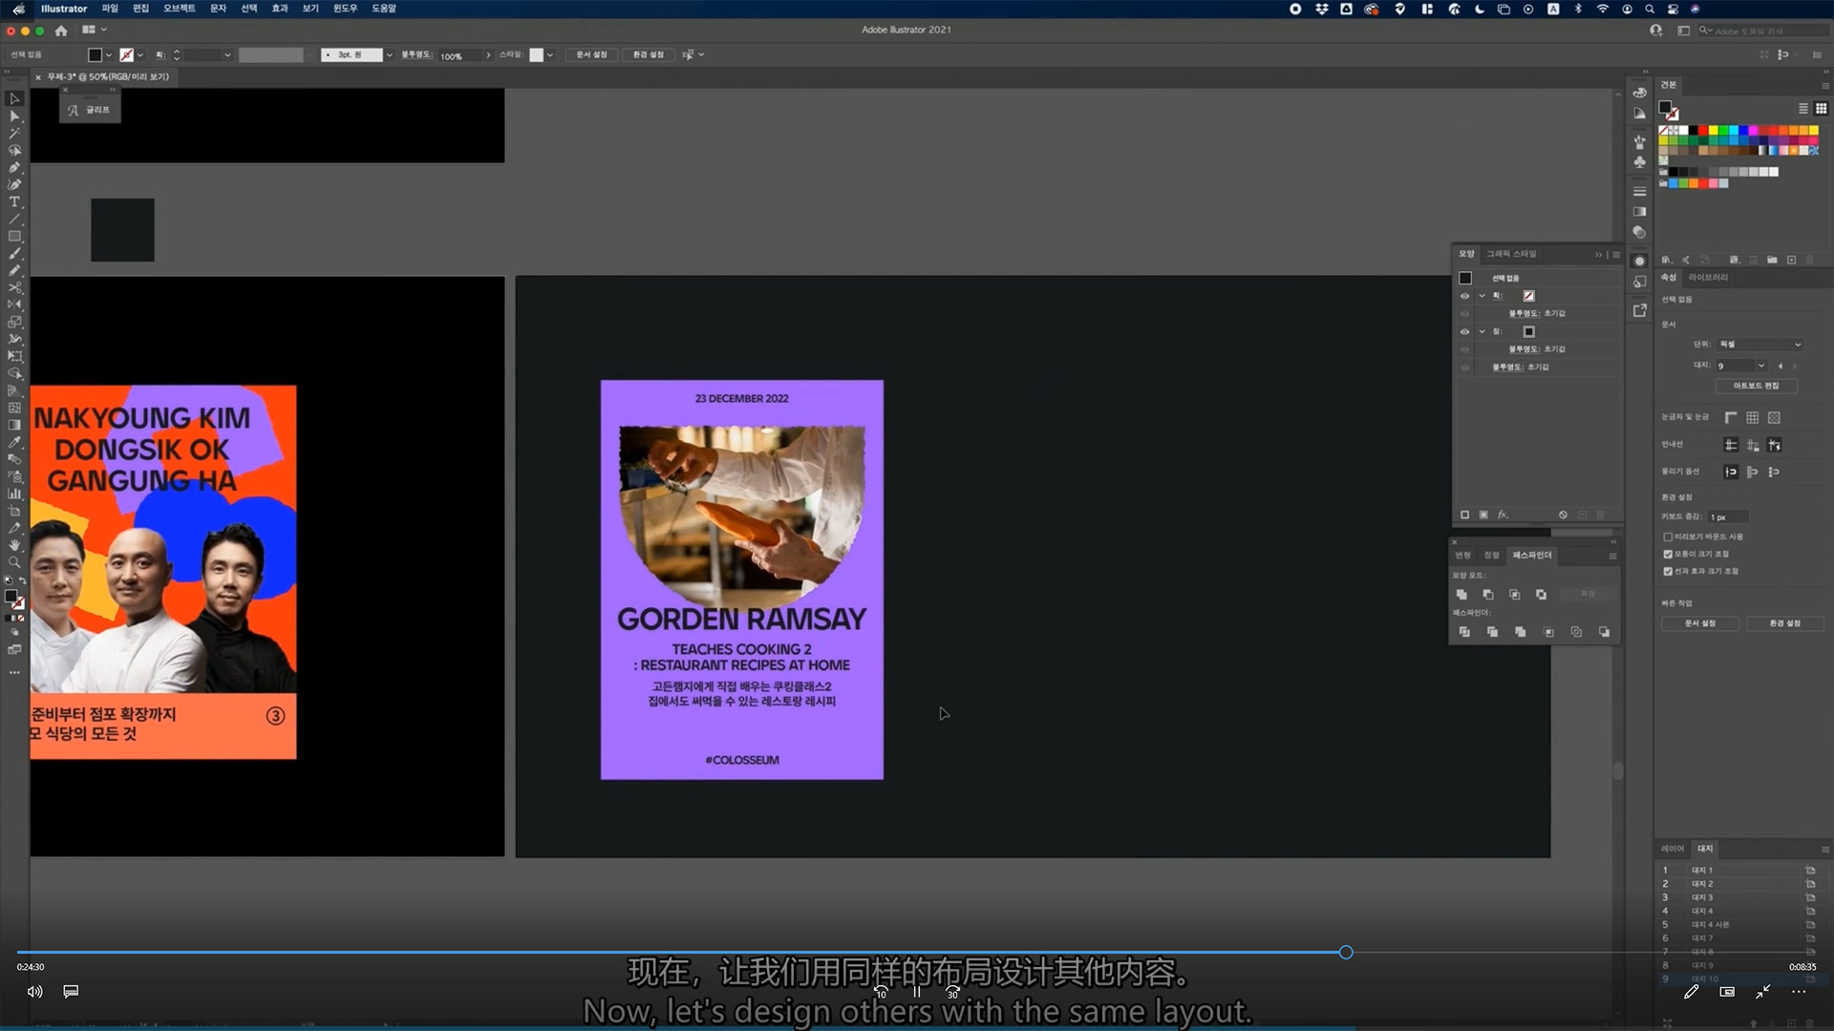Select the Free Transform tool
The image size is (1834, 1031).
point(14,356)
